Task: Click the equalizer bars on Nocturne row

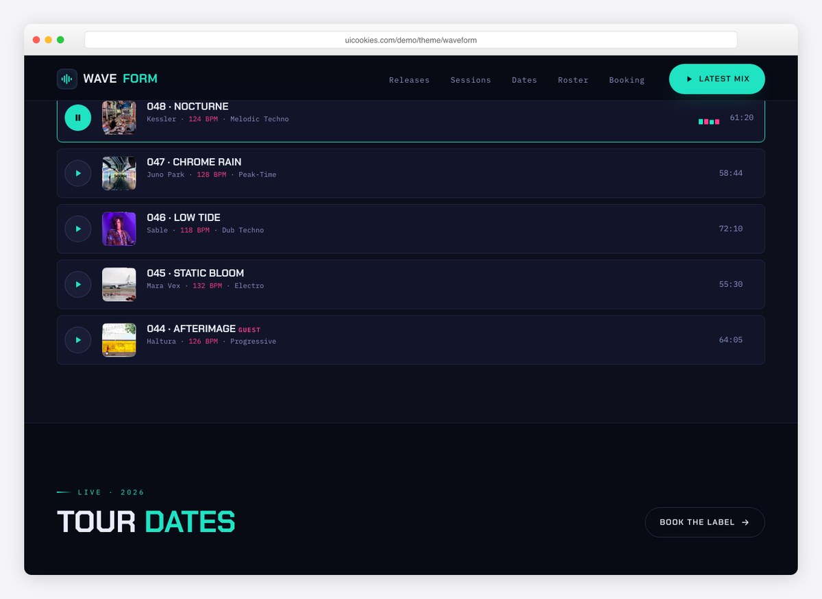Action: pyautogui.click(x=709, y=121)
